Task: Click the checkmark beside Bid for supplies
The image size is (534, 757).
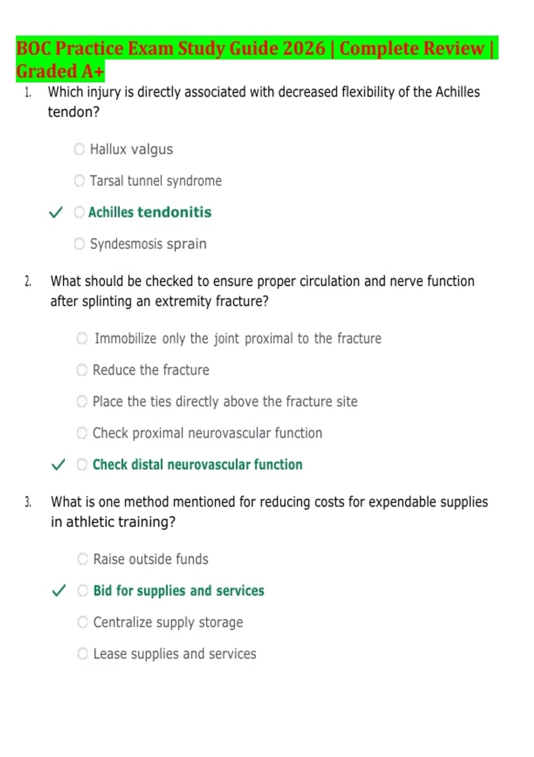Action: click(x=59, y=591)
